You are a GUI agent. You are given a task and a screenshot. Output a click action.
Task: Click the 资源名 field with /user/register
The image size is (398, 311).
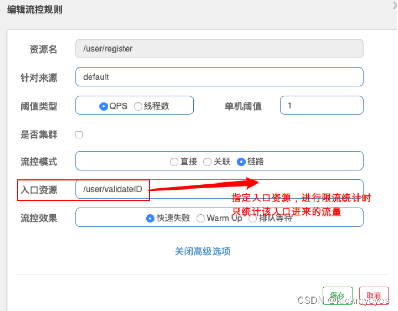220,49
